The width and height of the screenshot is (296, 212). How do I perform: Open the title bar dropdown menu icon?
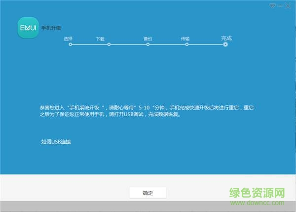[x=272, y=5]
